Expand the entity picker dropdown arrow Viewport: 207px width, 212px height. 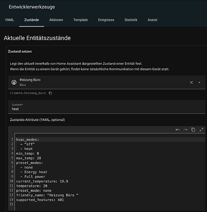199,83
